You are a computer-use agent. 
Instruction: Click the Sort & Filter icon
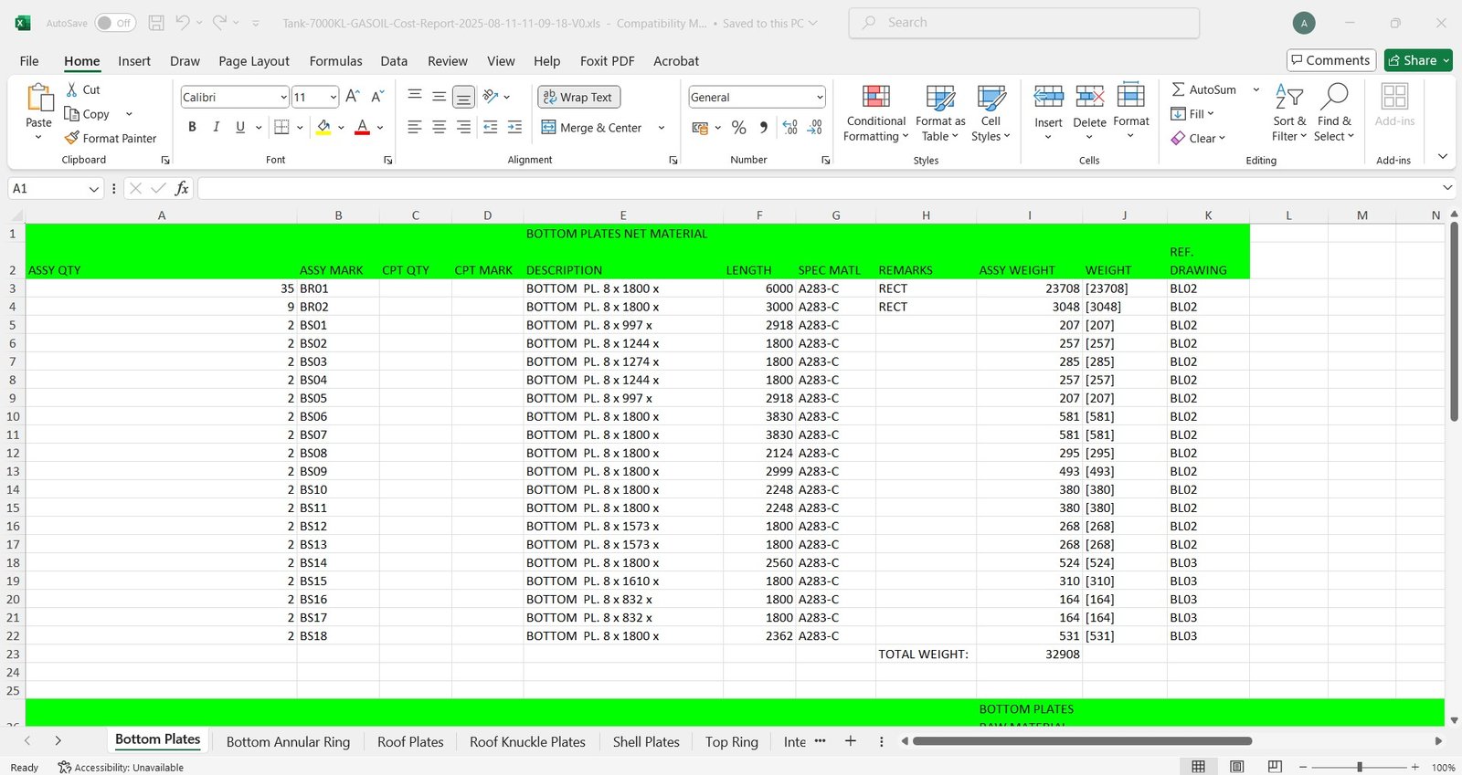coord(1288,113)
